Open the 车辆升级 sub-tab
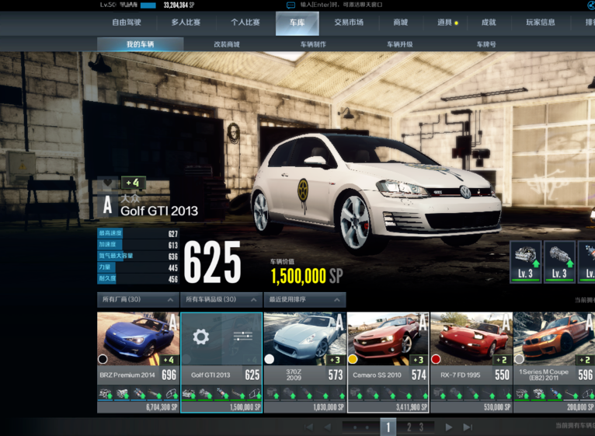The height and width of the screenshot is (436, 595). click(399, 44)
